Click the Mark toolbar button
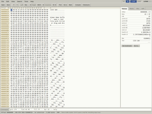The width and height of the screenshot is (152, 114). 70,5
